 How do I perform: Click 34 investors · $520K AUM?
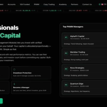79,86
